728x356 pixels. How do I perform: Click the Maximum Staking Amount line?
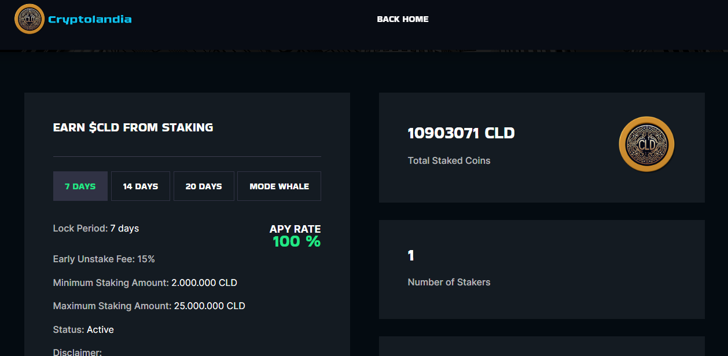(x=149, y=306)
